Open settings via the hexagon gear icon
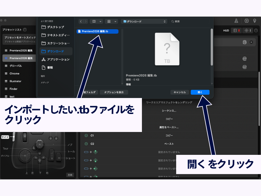Viewport: 261px width, 196px height. (x=247, y=21)
